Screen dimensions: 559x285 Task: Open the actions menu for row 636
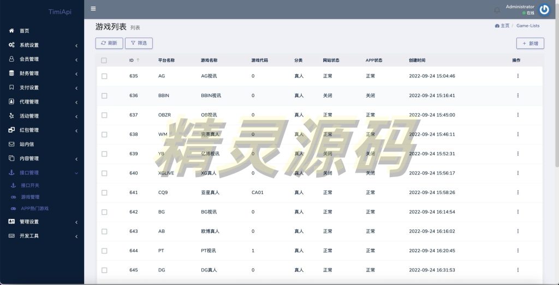[x=518, y=95]
